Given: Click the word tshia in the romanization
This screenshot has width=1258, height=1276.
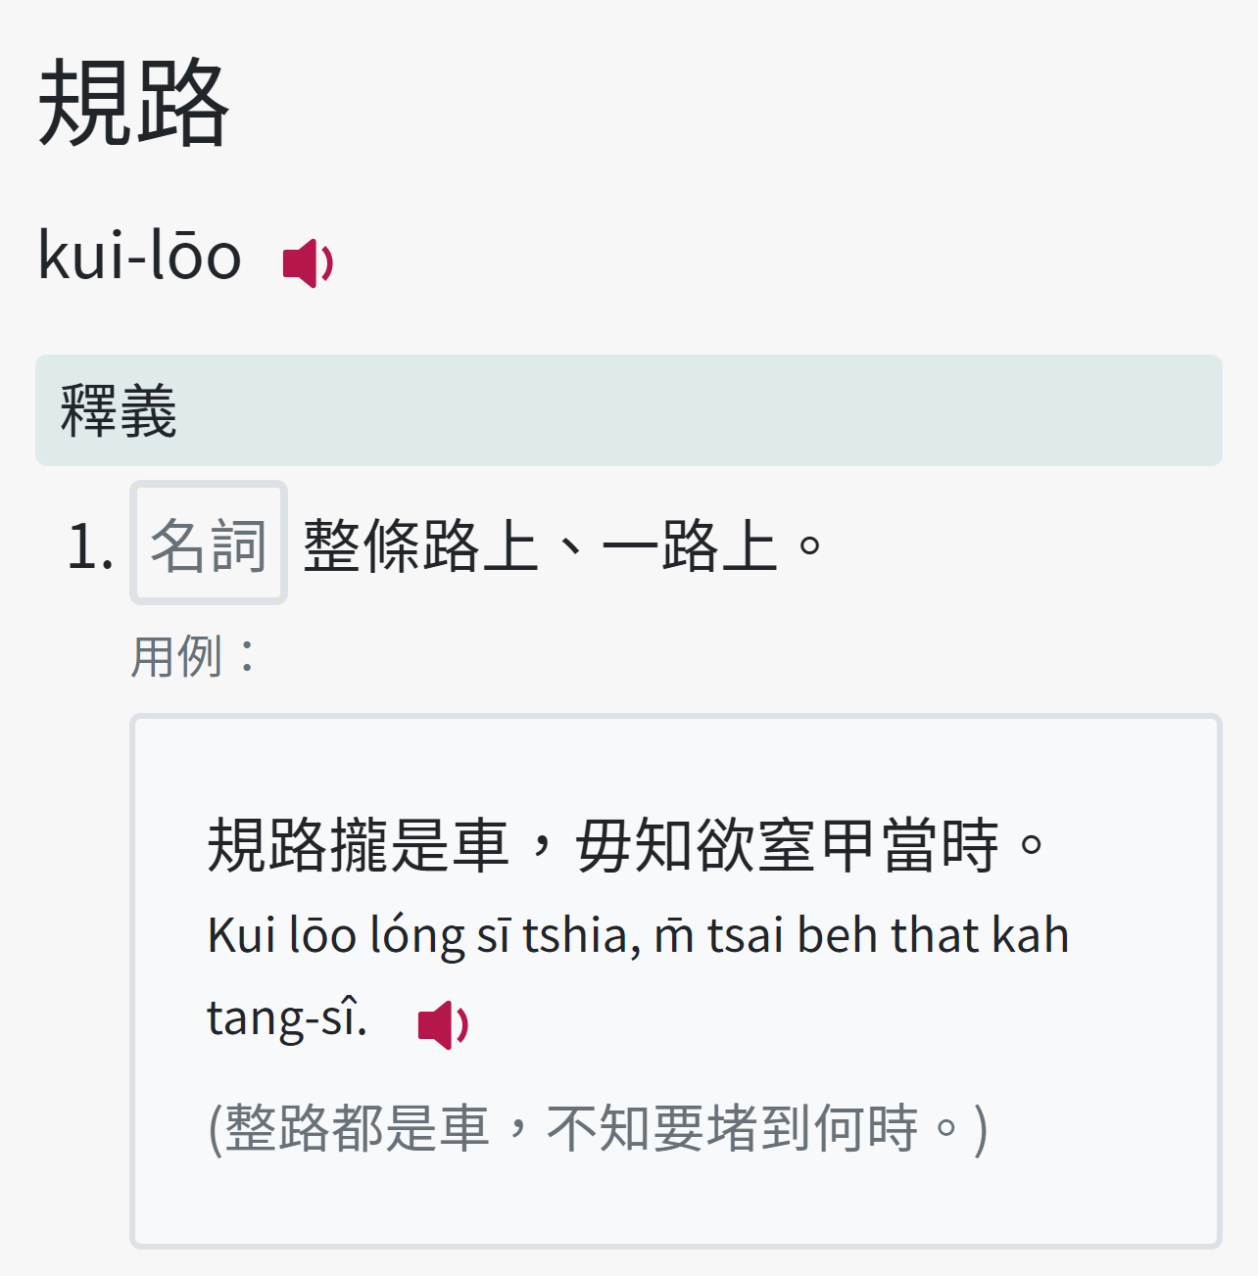Looking at the screenshot, I should pos(575,934).
